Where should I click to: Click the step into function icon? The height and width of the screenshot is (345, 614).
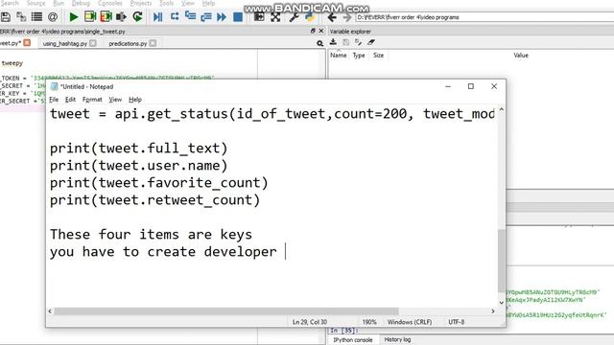coord(190,16)
